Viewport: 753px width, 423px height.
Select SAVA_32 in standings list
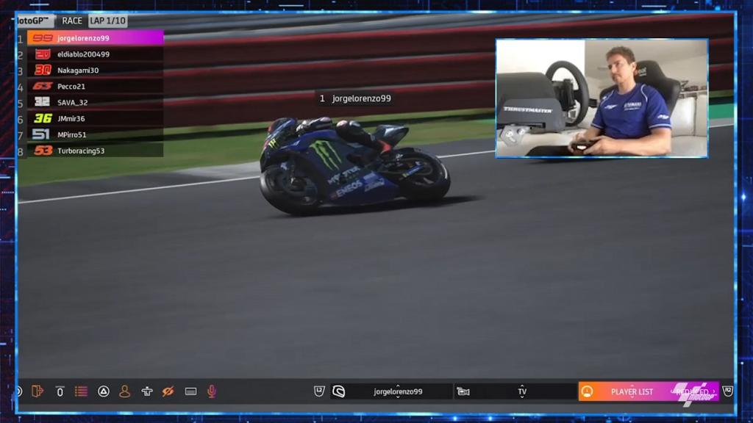(x=95, y=102)
